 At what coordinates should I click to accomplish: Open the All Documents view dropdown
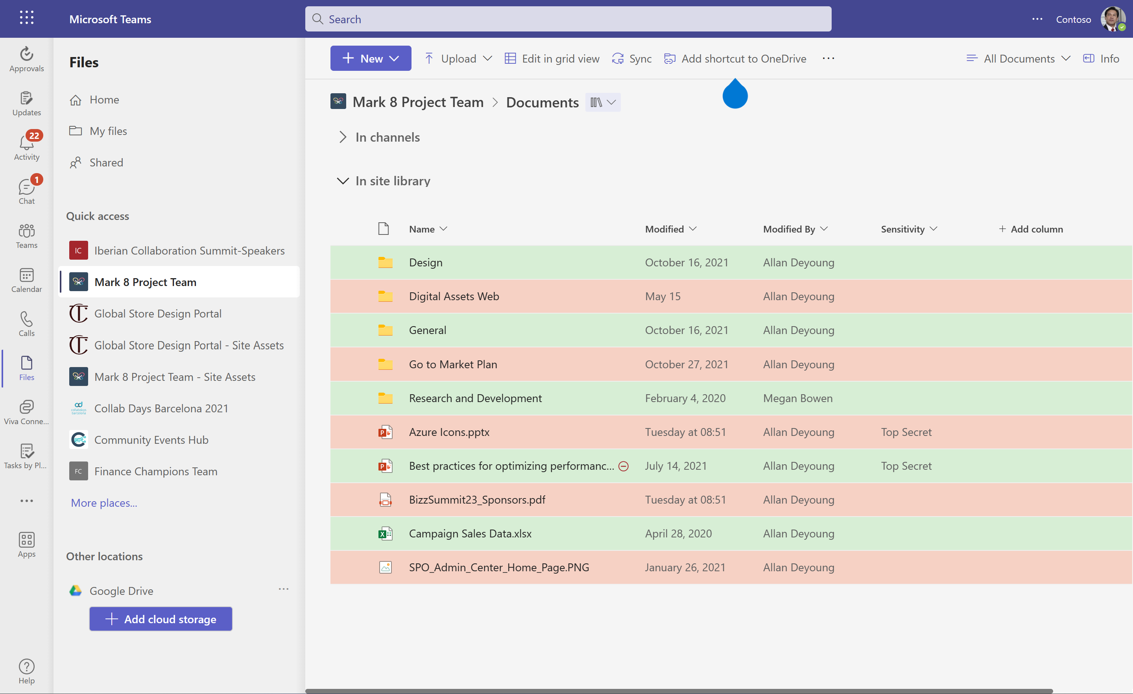point(1018,58)
